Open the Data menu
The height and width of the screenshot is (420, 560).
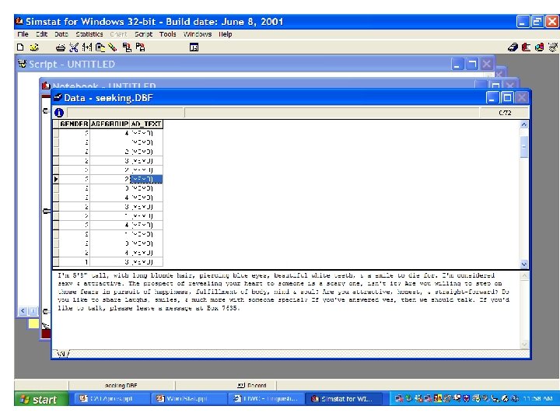pos(61,34)
